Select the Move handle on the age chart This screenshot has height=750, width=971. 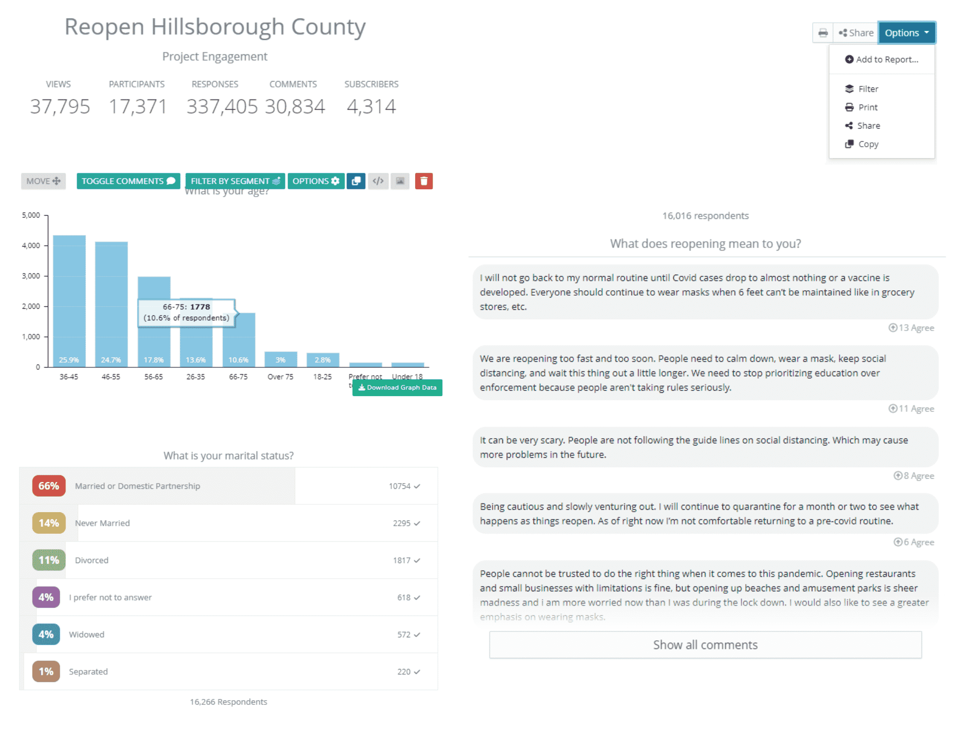(43, 181)
